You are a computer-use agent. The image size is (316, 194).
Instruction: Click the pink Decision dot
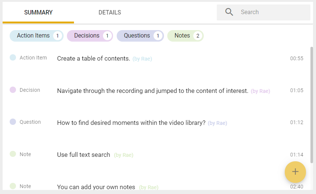(13, 90)
